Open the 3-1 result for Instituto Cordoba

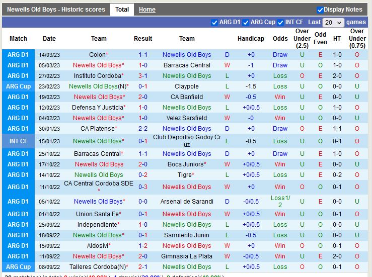[x=143, y=76]
